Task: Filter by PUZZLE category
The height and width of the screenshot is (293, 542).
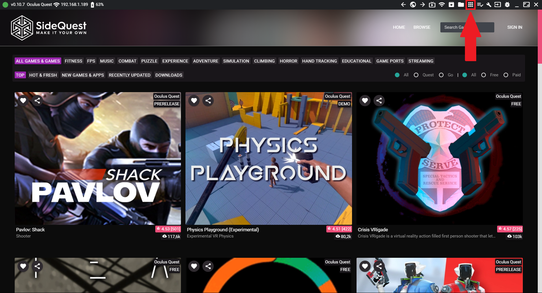Action: [149, 61]
